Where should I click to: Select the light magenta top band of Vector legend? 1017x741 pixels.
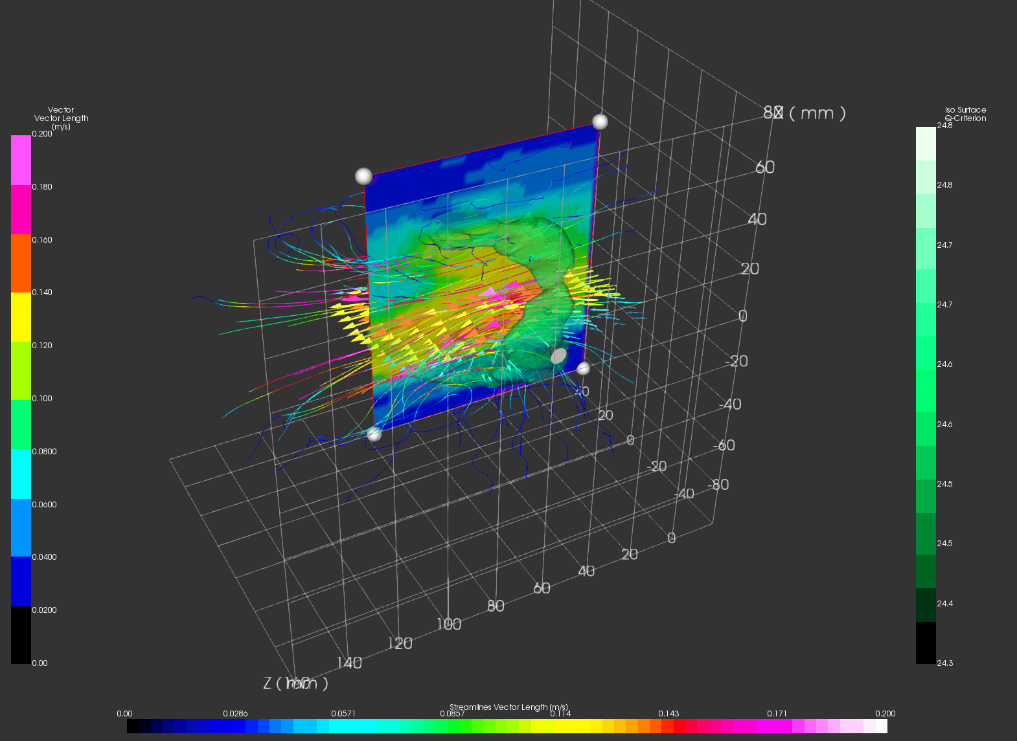[x=21, y=160]
